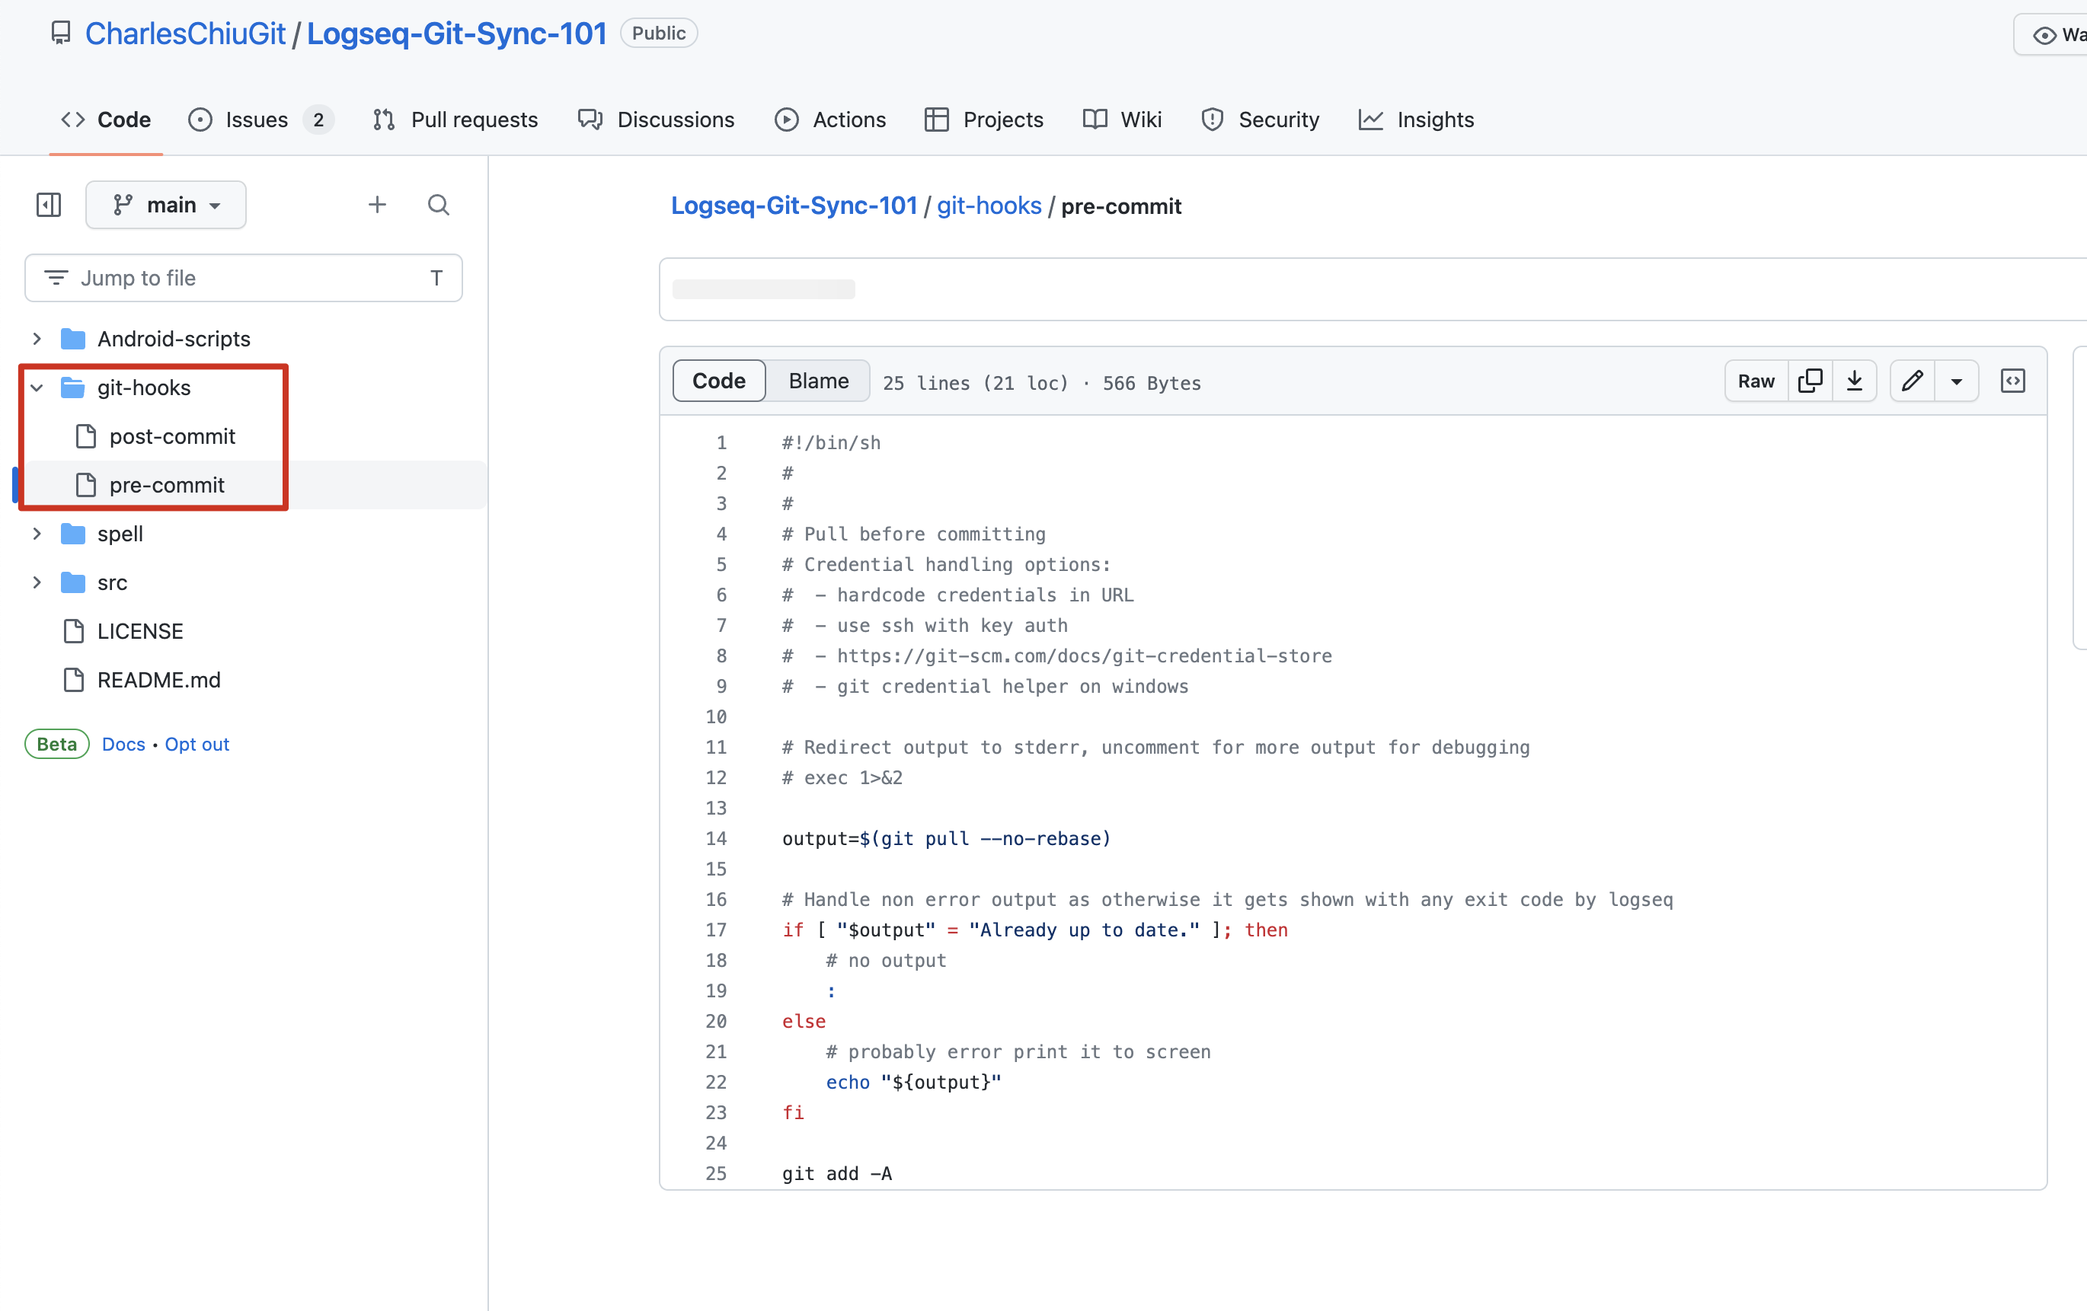Toggle open the edit options arrow
The width and height of the screenshot is (2087, 1311).
[x=1957, y=381]
